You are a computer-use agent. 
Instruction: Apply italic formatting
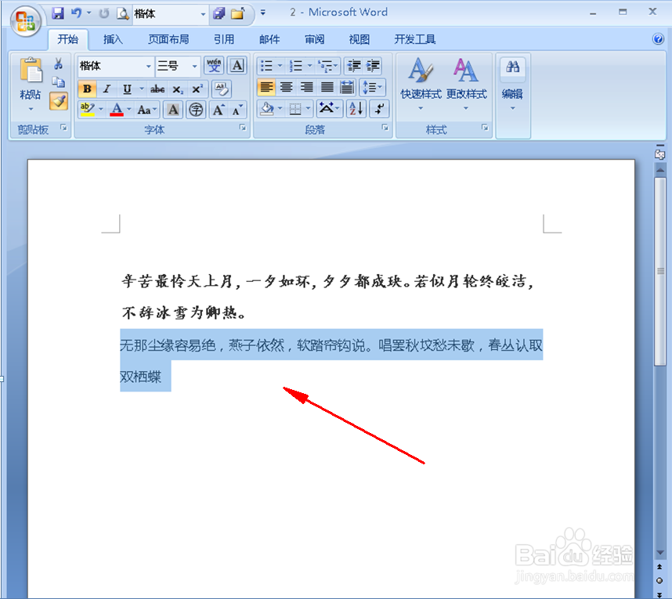click(x=107, y=88)
